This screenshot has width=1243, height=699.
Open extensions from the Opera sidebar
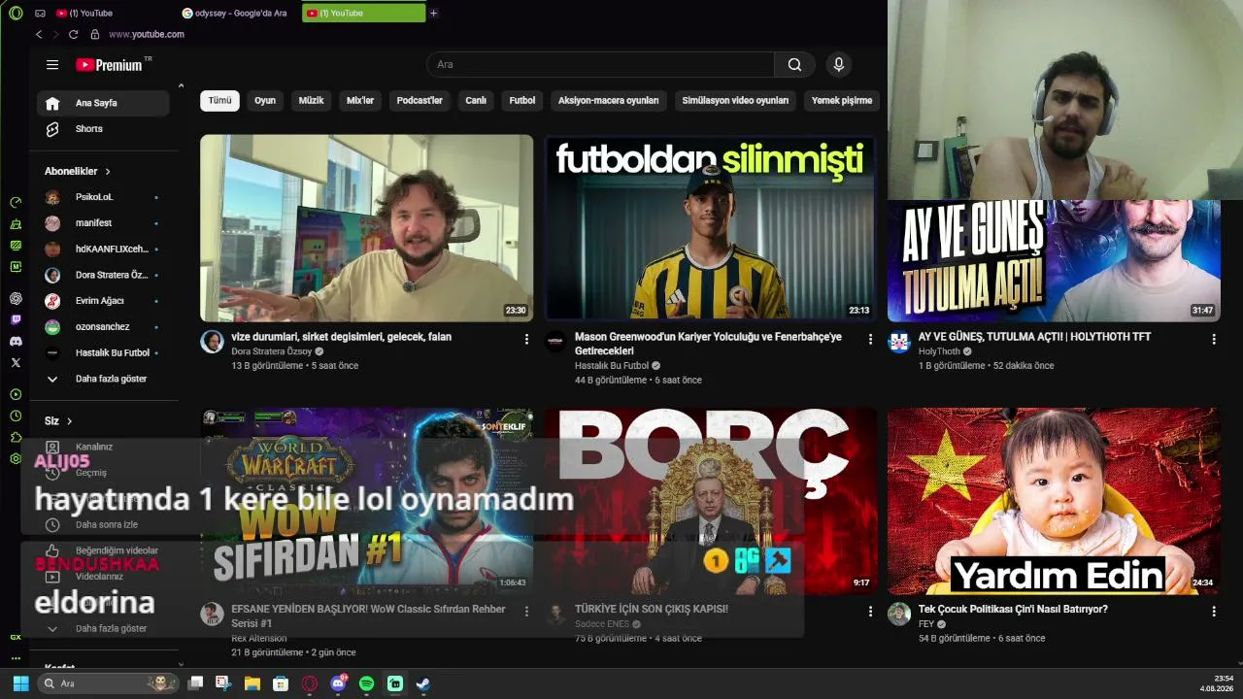(16, 437)
